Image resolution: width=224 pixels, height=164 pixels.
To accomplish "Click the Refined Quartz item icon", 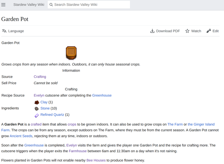I will point(37,115).
